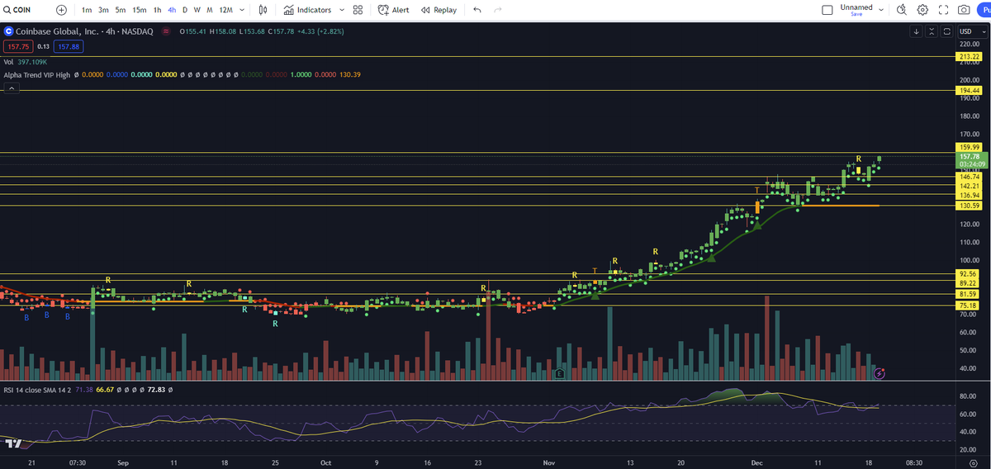Click the 75.18 price line label
The height and width of the screenshot is (469, 991).
[x=968, y=306]
